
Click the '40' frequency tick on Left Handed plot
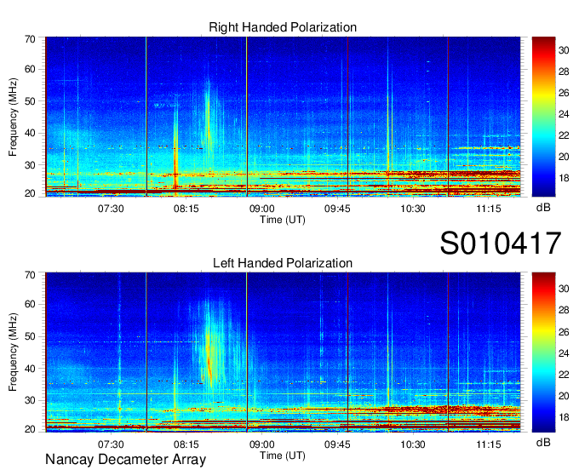pyautogui.click(x=30, y=369)
